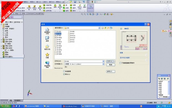Screen dimensions: 172x108
Task: Select the 扫描切除 swept cut tool
Action: pyautogui.click(x=47, y=5)
